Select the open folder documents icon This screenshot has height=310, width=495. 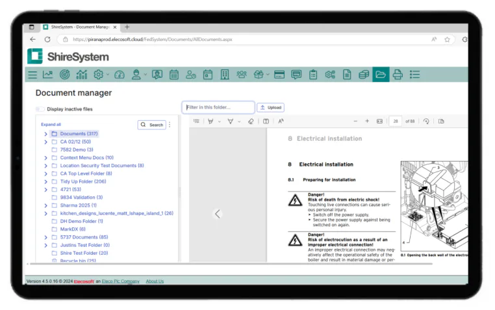[381, 75]
